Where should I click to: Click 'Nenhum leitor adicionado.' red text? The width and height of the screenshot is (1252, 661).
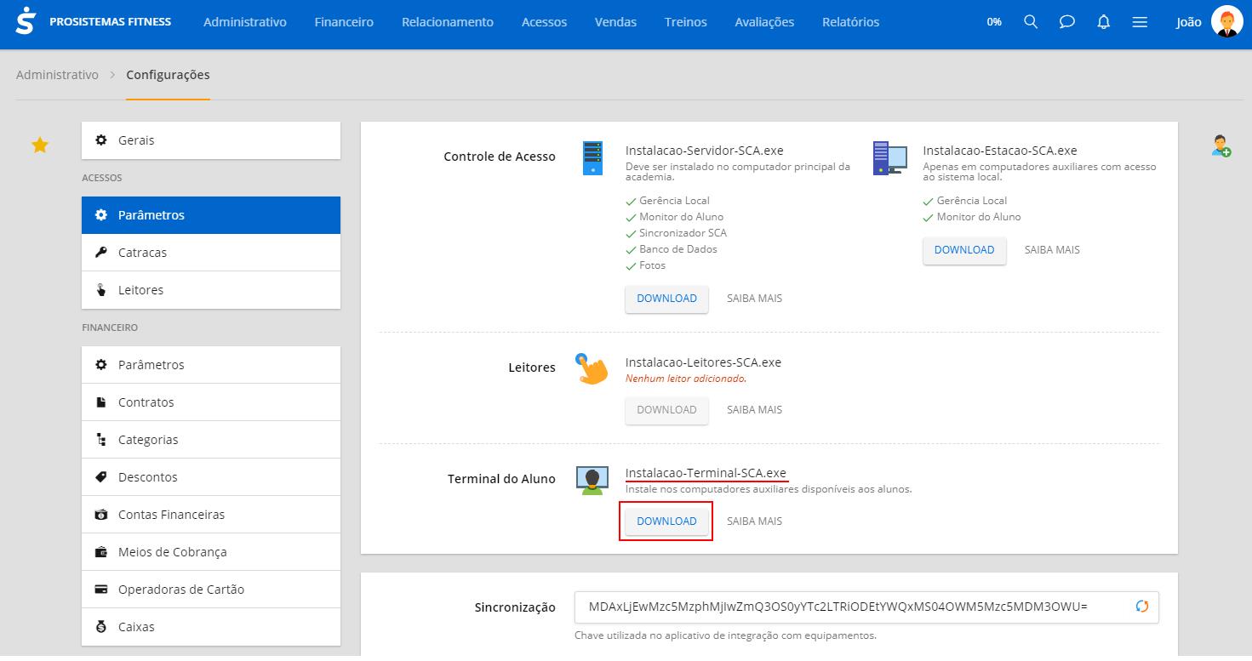click(686, 379)
